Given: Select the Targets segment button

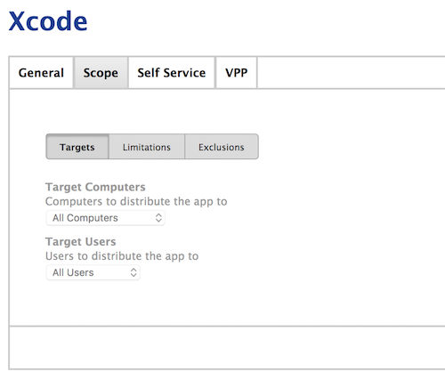Looking at the screenshot, I should (x=77, y=147).
